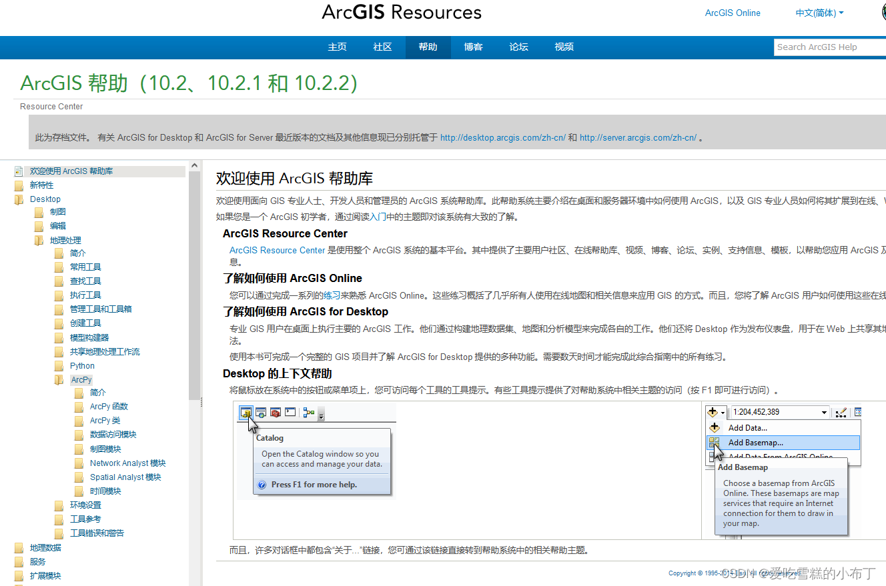The width and height of the screenshot is (886, 586).
Task: Focus the Search ArcGIS Help field
Action: 830,47
